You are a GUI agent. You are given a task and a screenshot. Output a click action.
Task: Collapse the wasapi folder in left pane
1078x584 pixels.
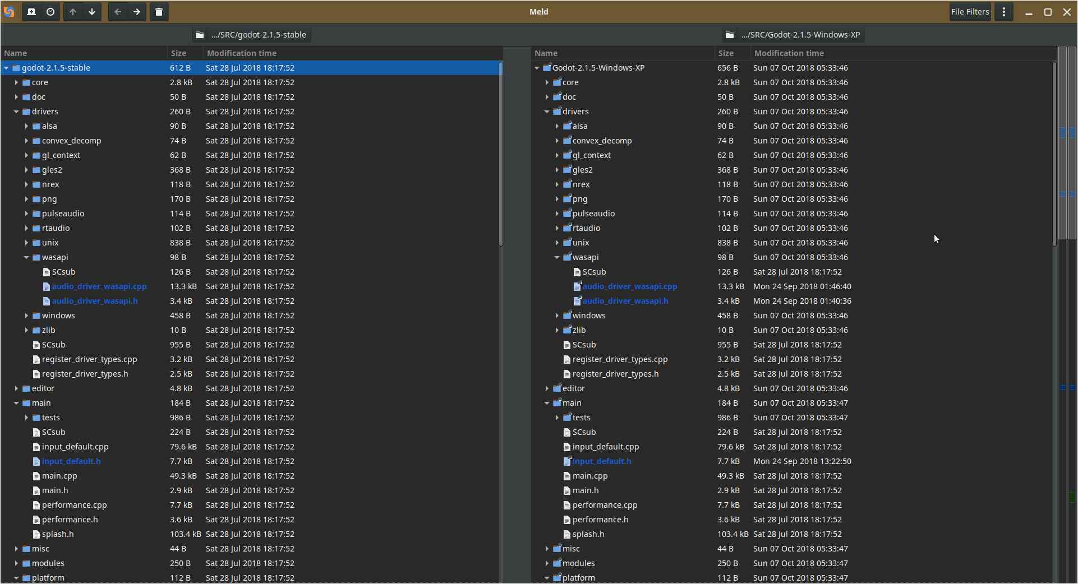pyautogui.click(x=26, y=257)
